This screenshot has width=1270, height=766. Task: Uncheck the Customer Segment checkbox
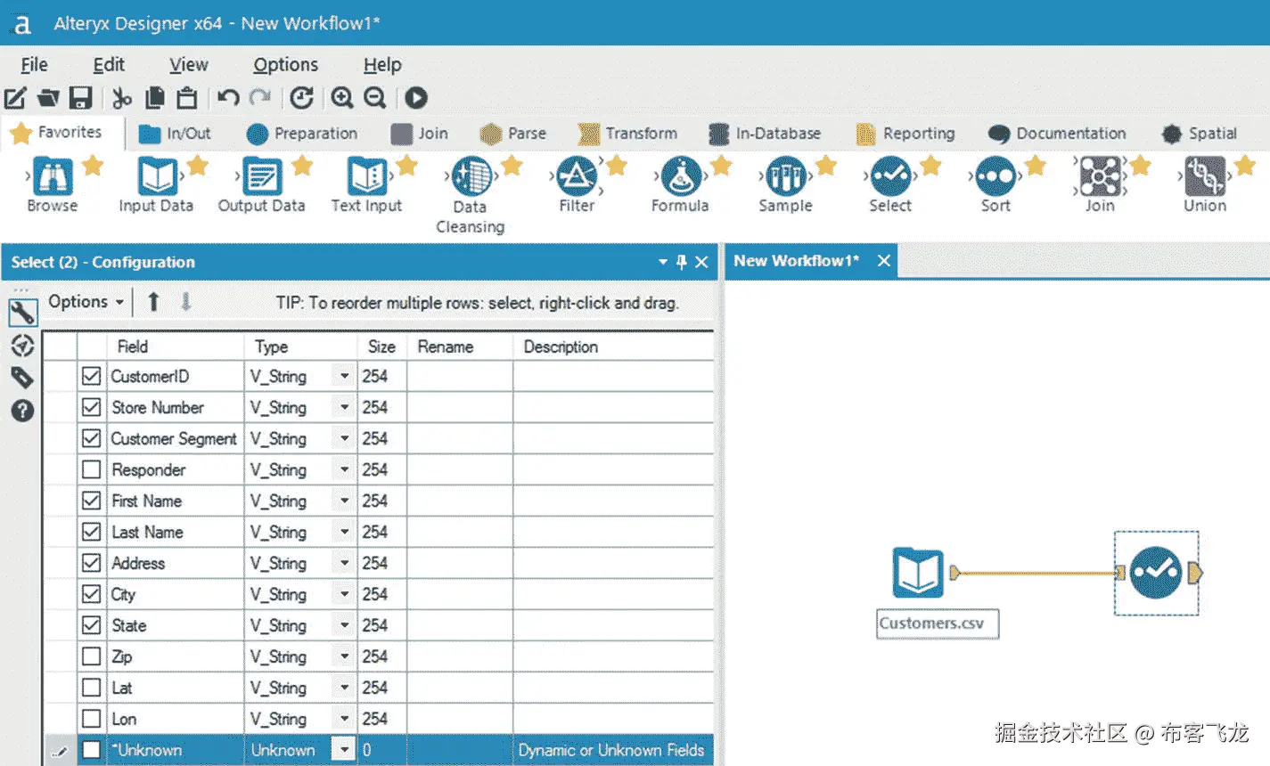[91, 438]
